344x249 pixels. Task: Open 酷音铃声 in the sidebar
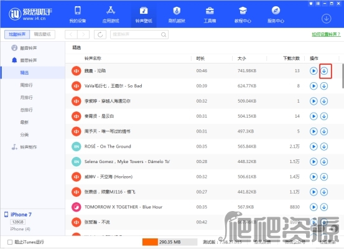pyautogui.click(x=28, y=48)
